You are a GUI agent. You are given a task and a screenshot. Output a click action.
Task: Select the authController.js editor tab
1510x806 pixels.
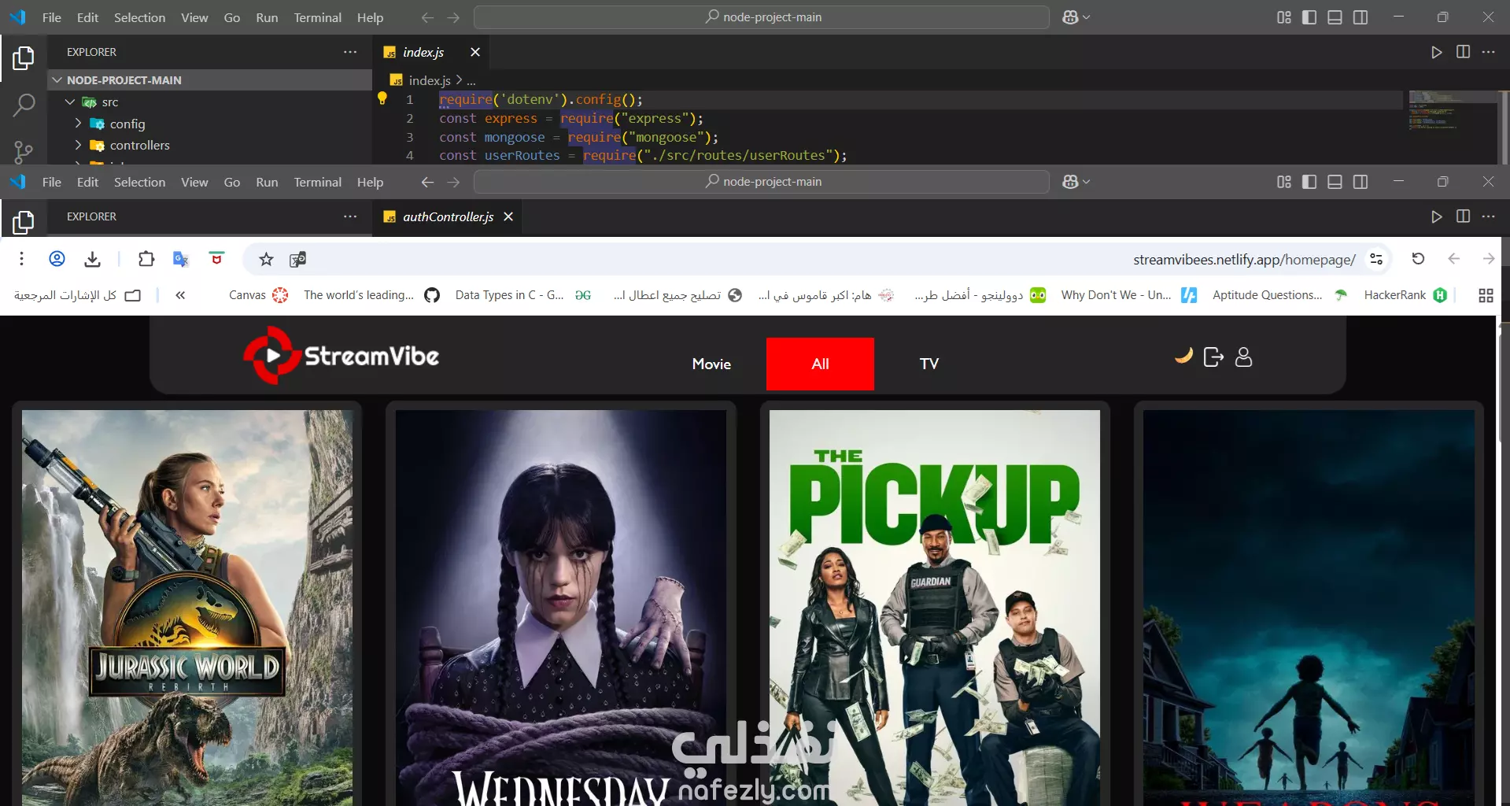pyautogui.click(x=448, y=216)
